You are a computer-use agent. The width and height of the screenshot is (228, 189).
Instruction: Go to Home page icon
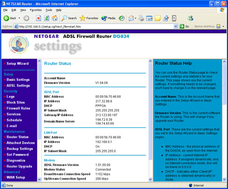click(55, 18)
